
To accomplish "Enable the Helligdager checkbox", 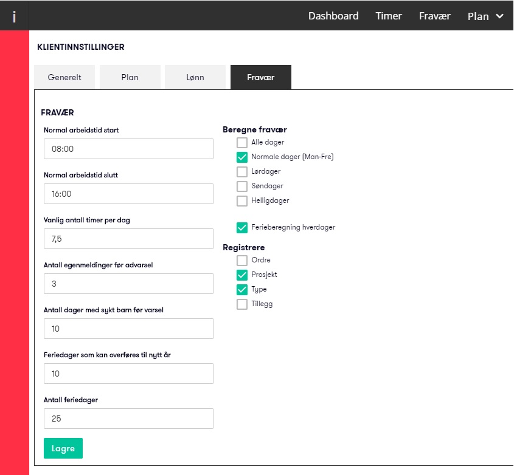I will point(242,201).
